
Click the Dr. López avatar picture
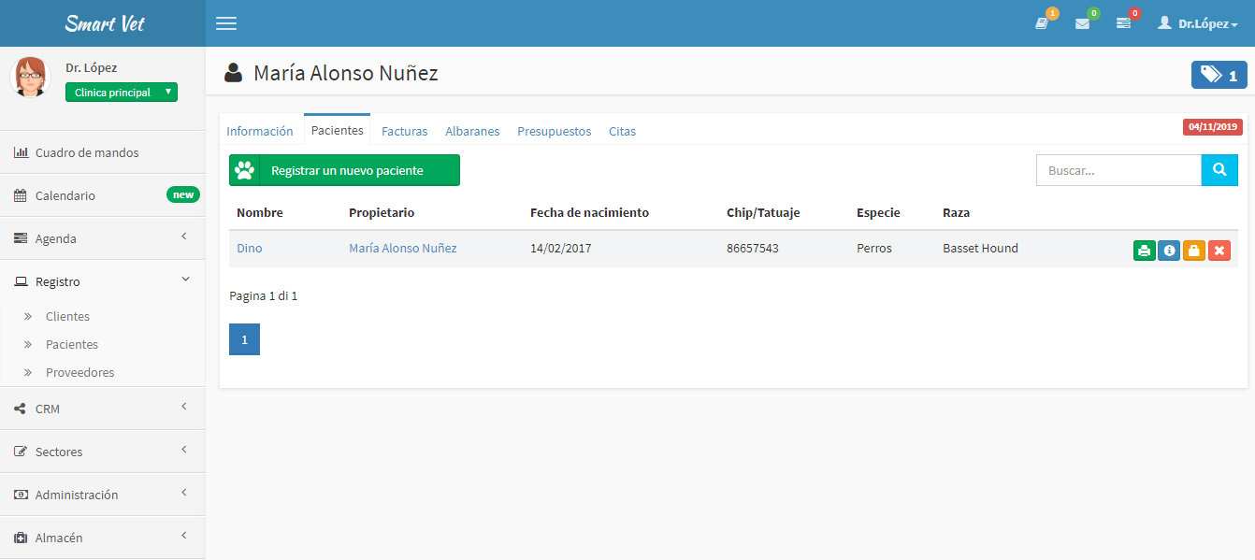coord(30,77)
